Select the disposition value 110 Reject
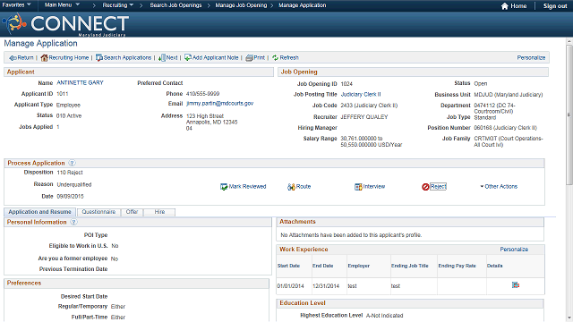Image resolution: width=573 pixels, height=322 pixels. tap(70, 173)
